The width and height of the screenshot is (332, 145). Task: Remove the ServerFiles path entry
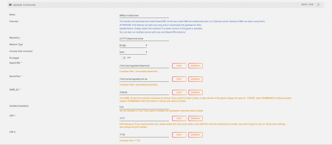click(x=196, y=79)
